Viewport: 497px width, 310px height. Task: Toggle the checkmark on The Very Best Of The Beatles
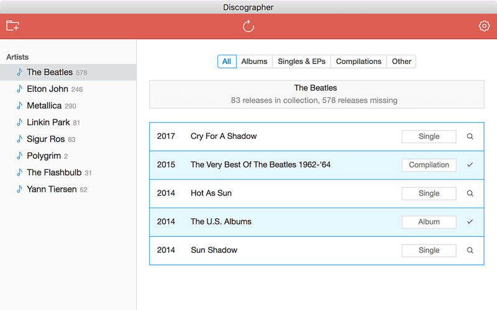point(470,165)
